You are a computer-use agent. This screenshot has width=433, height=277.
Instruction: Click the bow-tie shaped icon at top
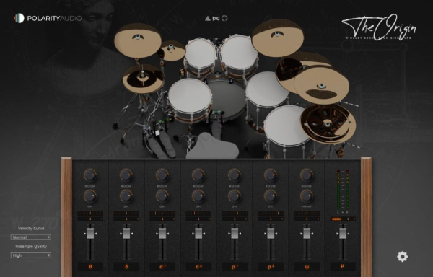coord(216,18)
